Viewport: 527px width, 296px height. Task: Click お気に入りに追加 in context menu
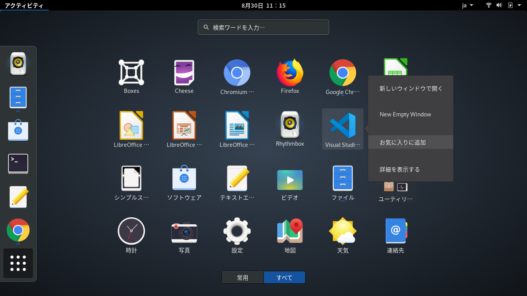pyautogui.click(x=410, y=142)
